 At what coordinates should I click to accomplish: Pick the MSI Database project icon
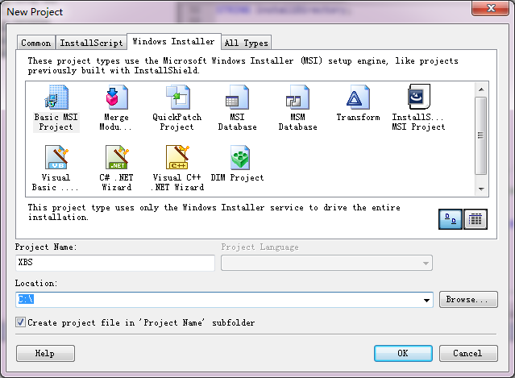click(x=237, y=98)
